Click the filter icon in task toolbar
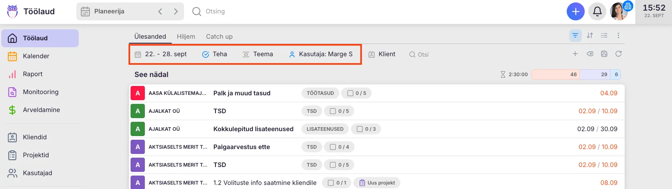The image size is (672, 189). (575, 36)
